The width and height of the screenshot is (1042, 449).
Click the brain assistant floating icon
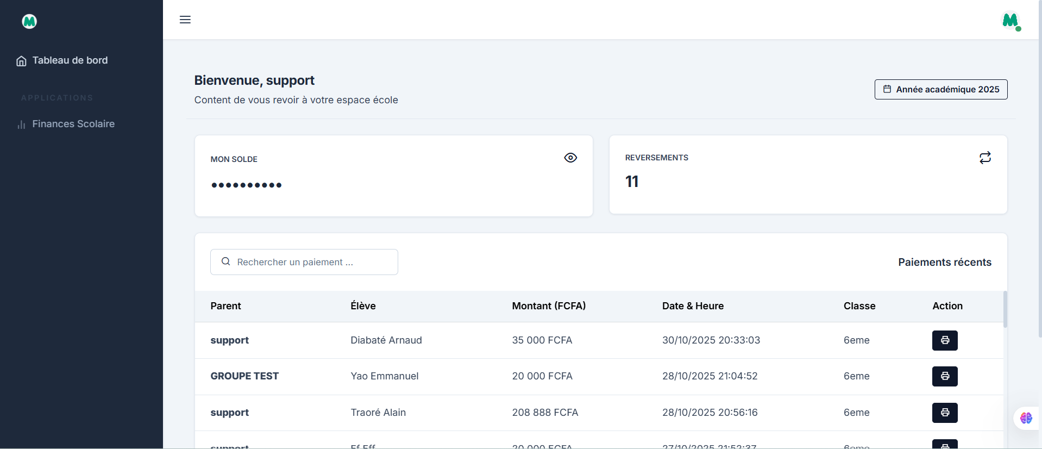coord(1026,418)
